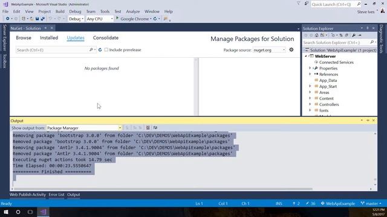The height and width of the screenshot is (217, 387).
Task: Select the Updates tab
Action: pos(76,38)
